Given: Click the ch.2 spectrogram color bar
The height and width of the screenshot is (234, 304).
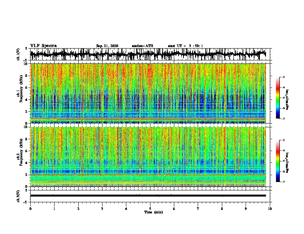Looking at the screenshot, I should (278, 161).
